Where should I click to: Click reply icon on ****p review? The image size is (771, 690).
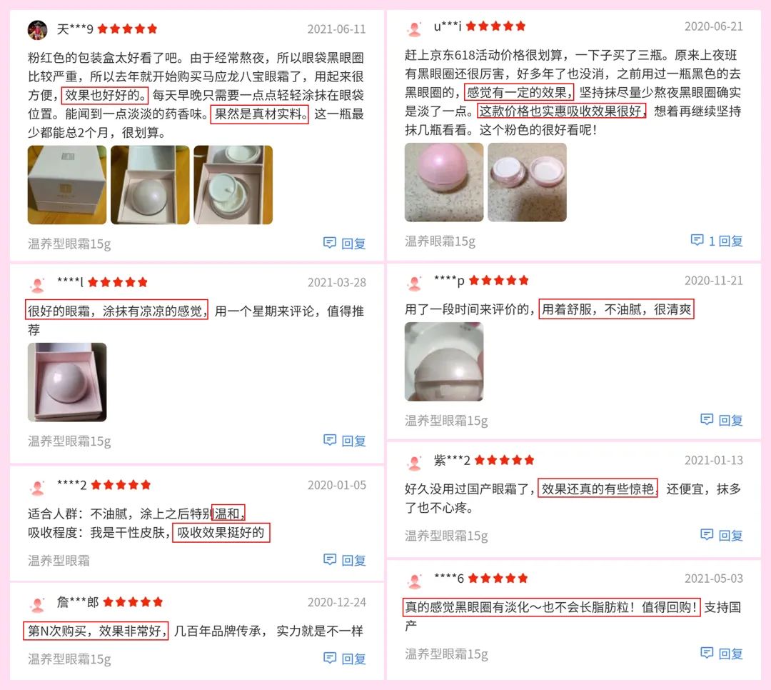click(x=707, y=419)
